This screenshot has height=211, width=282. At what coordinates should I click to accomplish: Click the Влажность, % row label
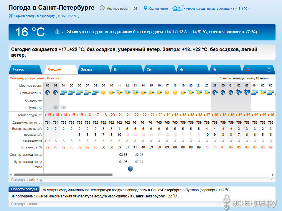pyautogui.click(x=32, y=147)
